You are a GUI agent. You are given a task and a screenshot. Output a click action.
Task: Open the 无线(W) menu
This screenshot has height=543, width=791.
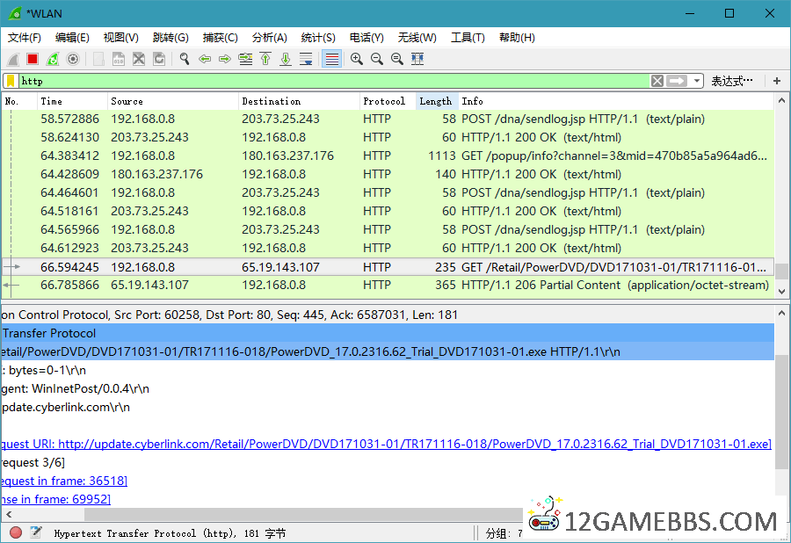[417, 38]
